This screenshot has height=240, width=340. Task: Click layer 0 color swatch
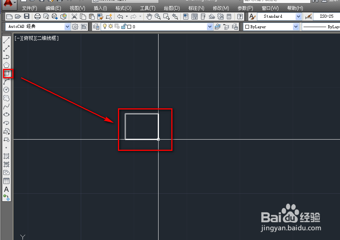coord(129,27)
